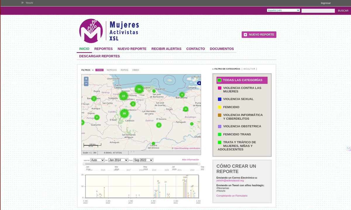Click the Mujeres Activistas XSL logo

109,30
